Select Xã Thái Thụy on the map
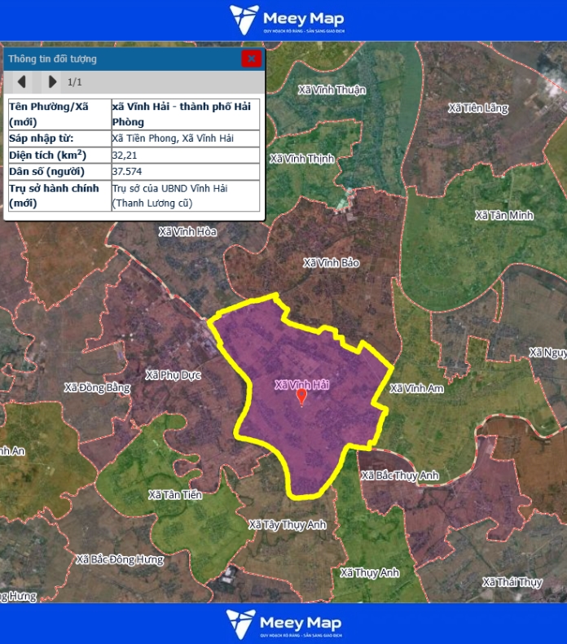The image size is (567, 644). [x=512, y=582]
